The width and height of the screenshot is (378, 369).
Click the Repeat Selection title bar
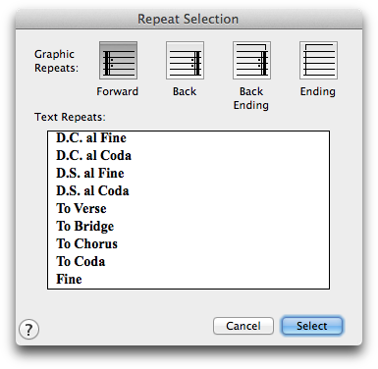[189, 19]
